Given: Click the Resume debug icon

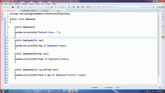Looking at the screenshot, I should [x=25, y=7].
